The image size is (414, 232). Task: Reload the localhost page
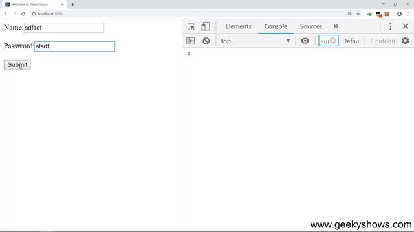(x=23, y=14)
